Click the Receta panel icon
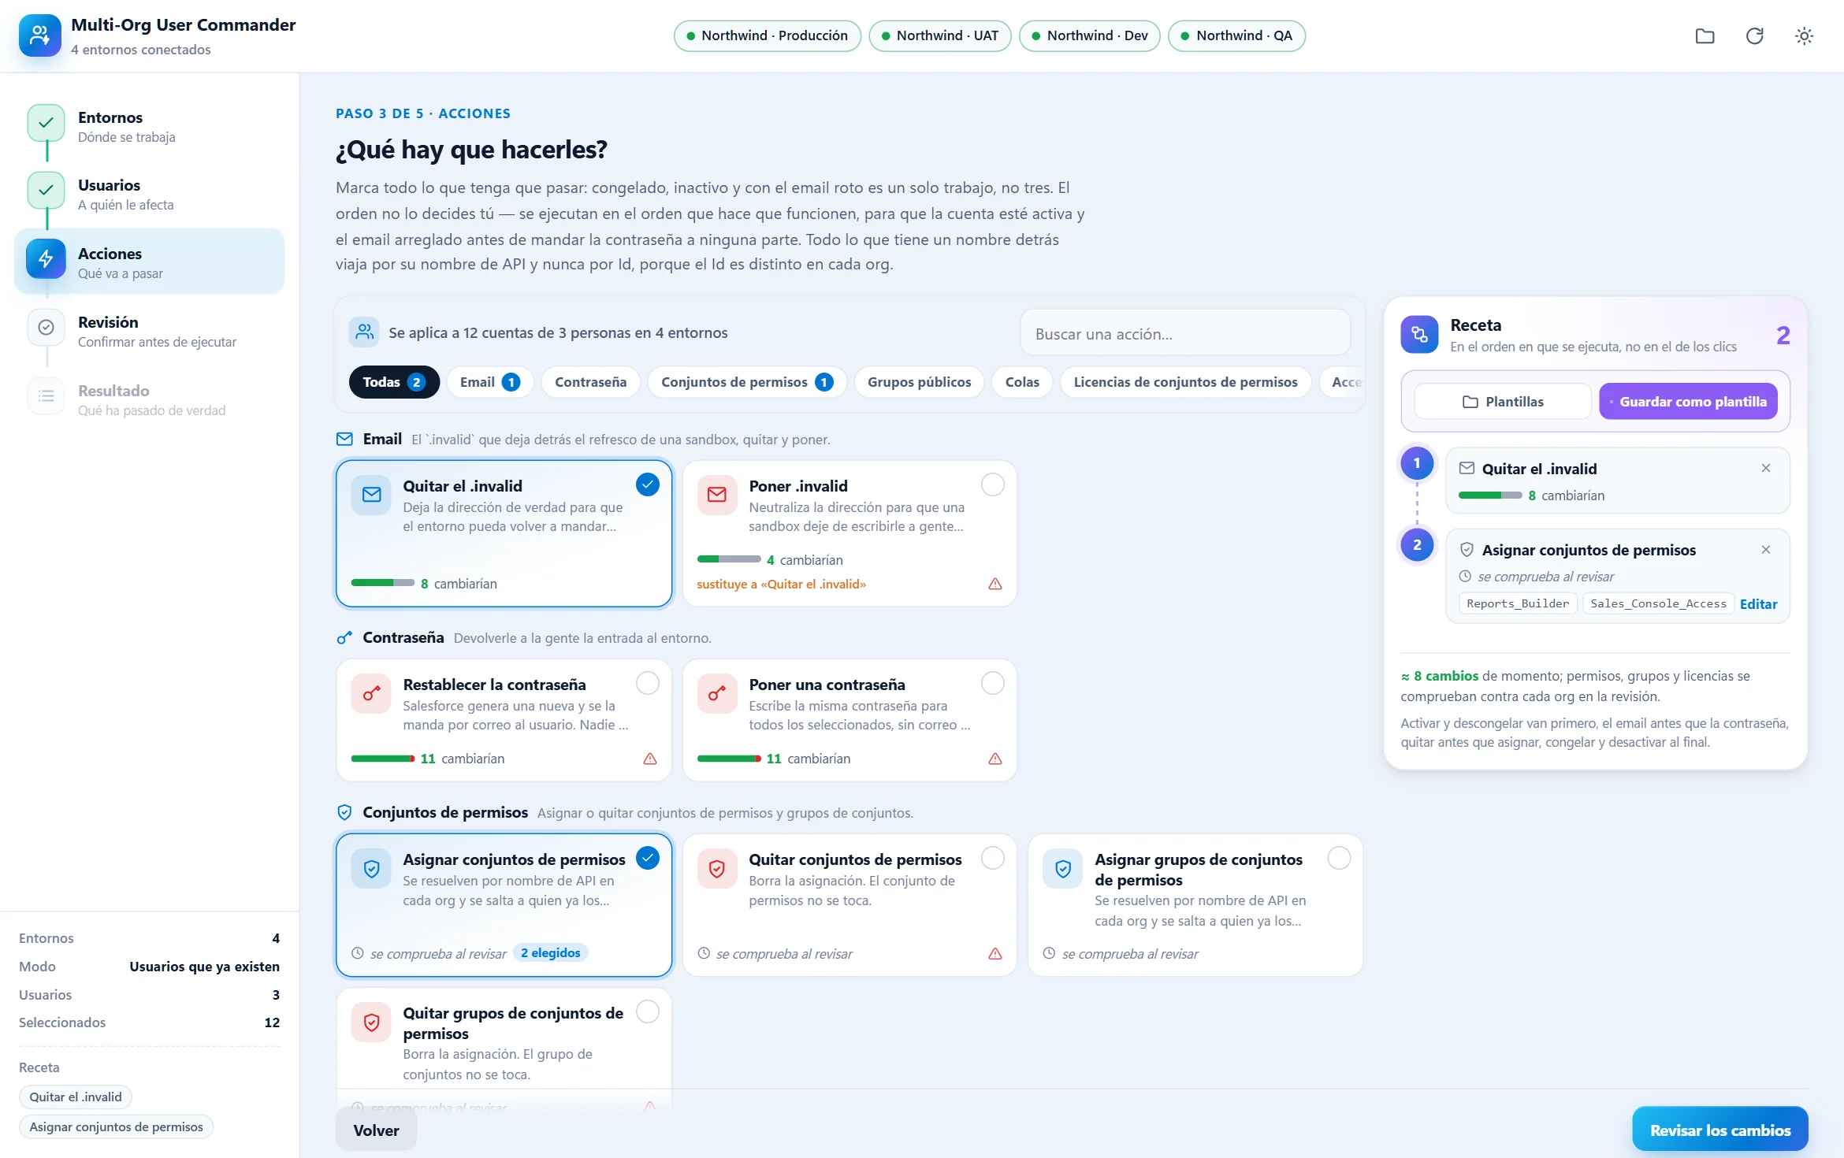 pyautogui.click(x=1419, y=335)
